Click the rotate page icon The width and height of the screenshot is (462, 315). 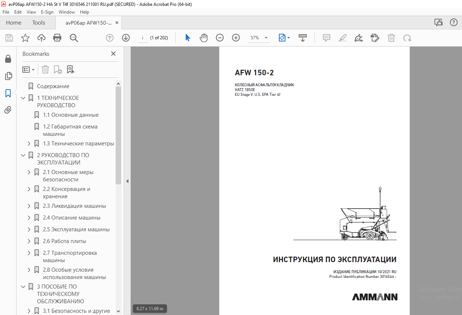407,38
